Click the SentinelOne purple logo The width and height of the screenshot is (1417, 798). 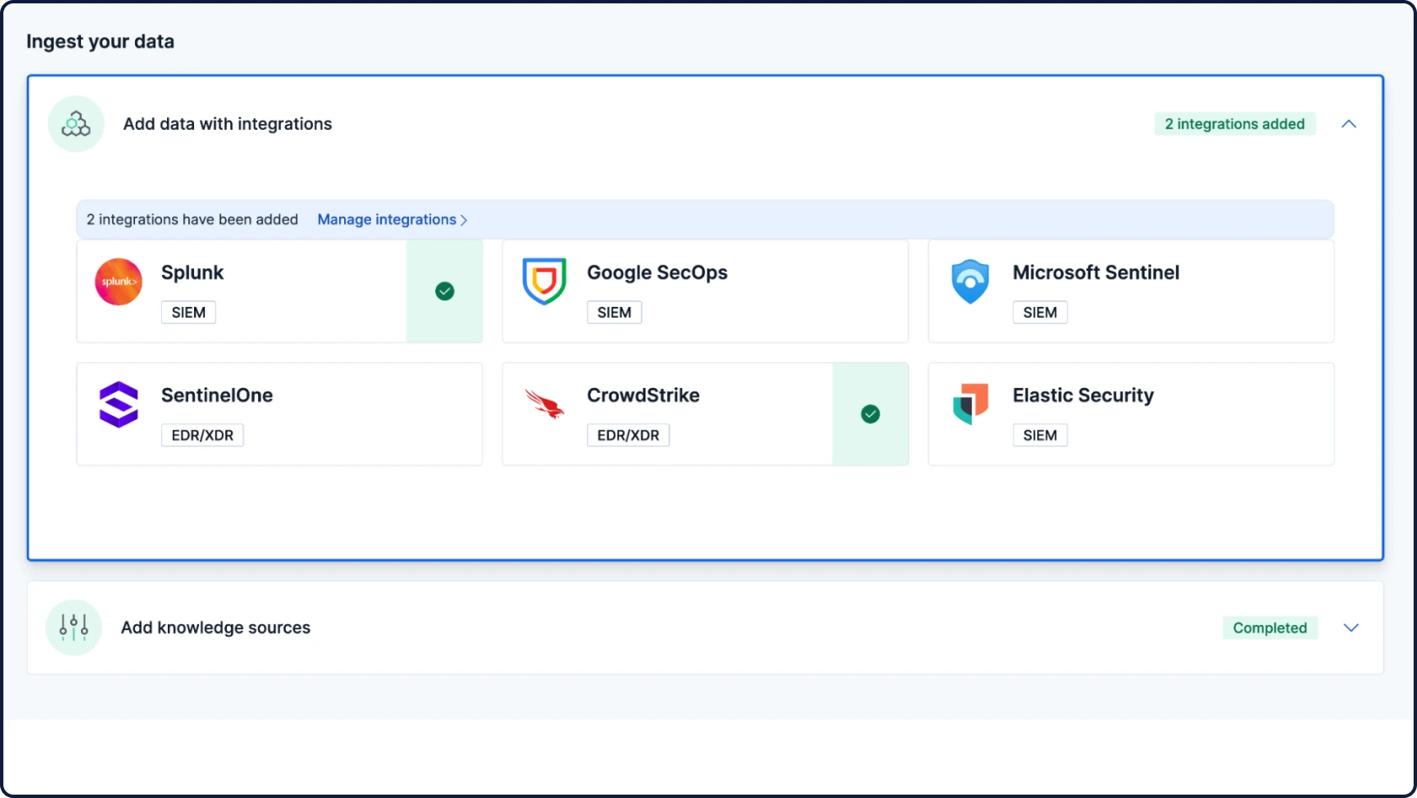click(x=118, y=405)
